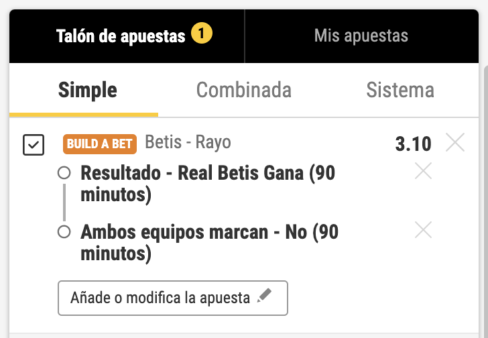Select the Ambos equipos marcan - No text
This screenshot has width=488, height=338.
[209, 242]
